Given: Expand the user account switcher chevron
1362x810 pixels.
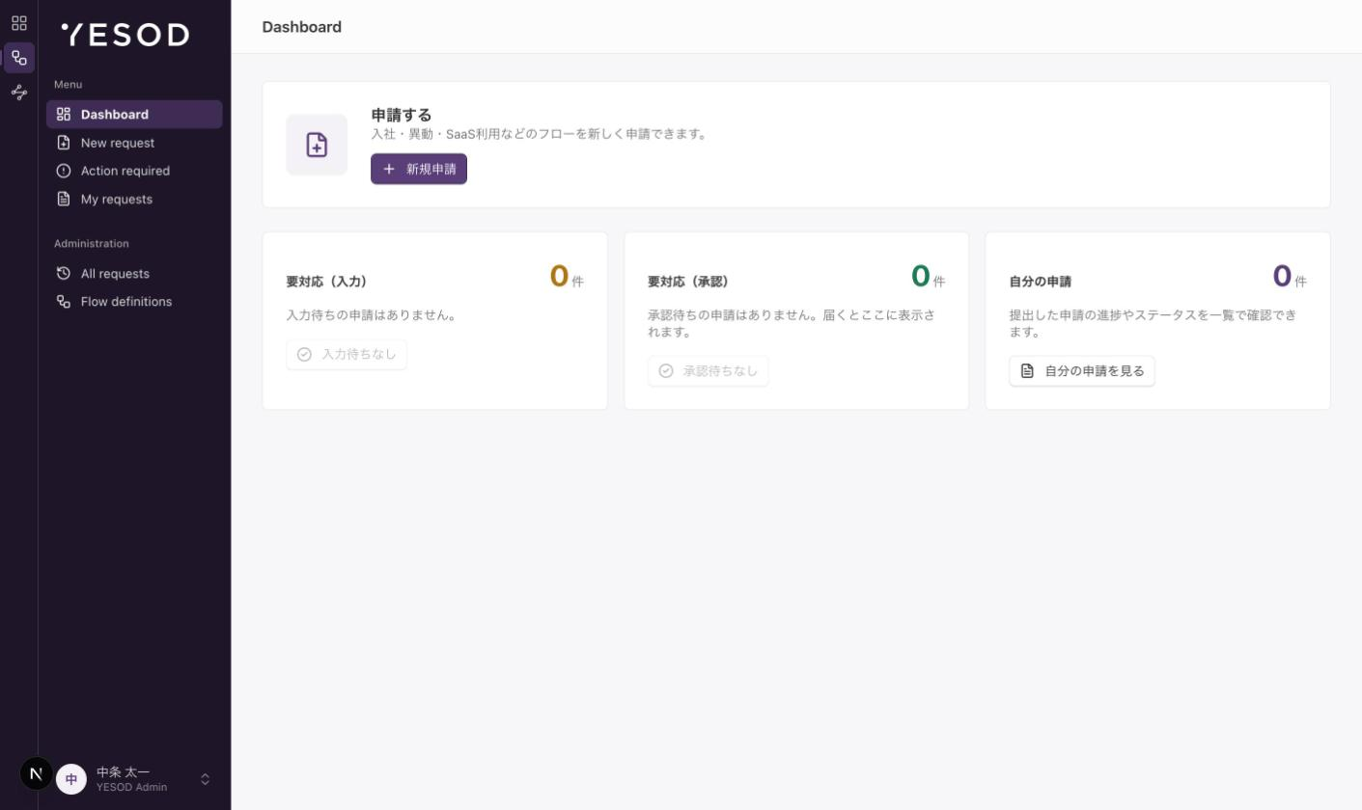Looking at the screenshot, I should coord(205,779).
